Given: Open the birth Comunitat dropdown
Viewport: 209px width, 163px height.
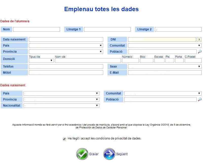Looking at the screenshot, I should (x=163, y=93).
